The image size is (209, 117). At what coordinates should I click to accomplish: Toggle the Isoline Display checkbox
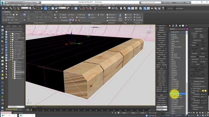click(192, 88)
